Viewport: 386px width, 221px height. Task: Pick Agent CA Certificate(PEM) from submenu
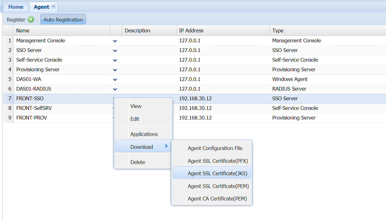pos(217,199)
